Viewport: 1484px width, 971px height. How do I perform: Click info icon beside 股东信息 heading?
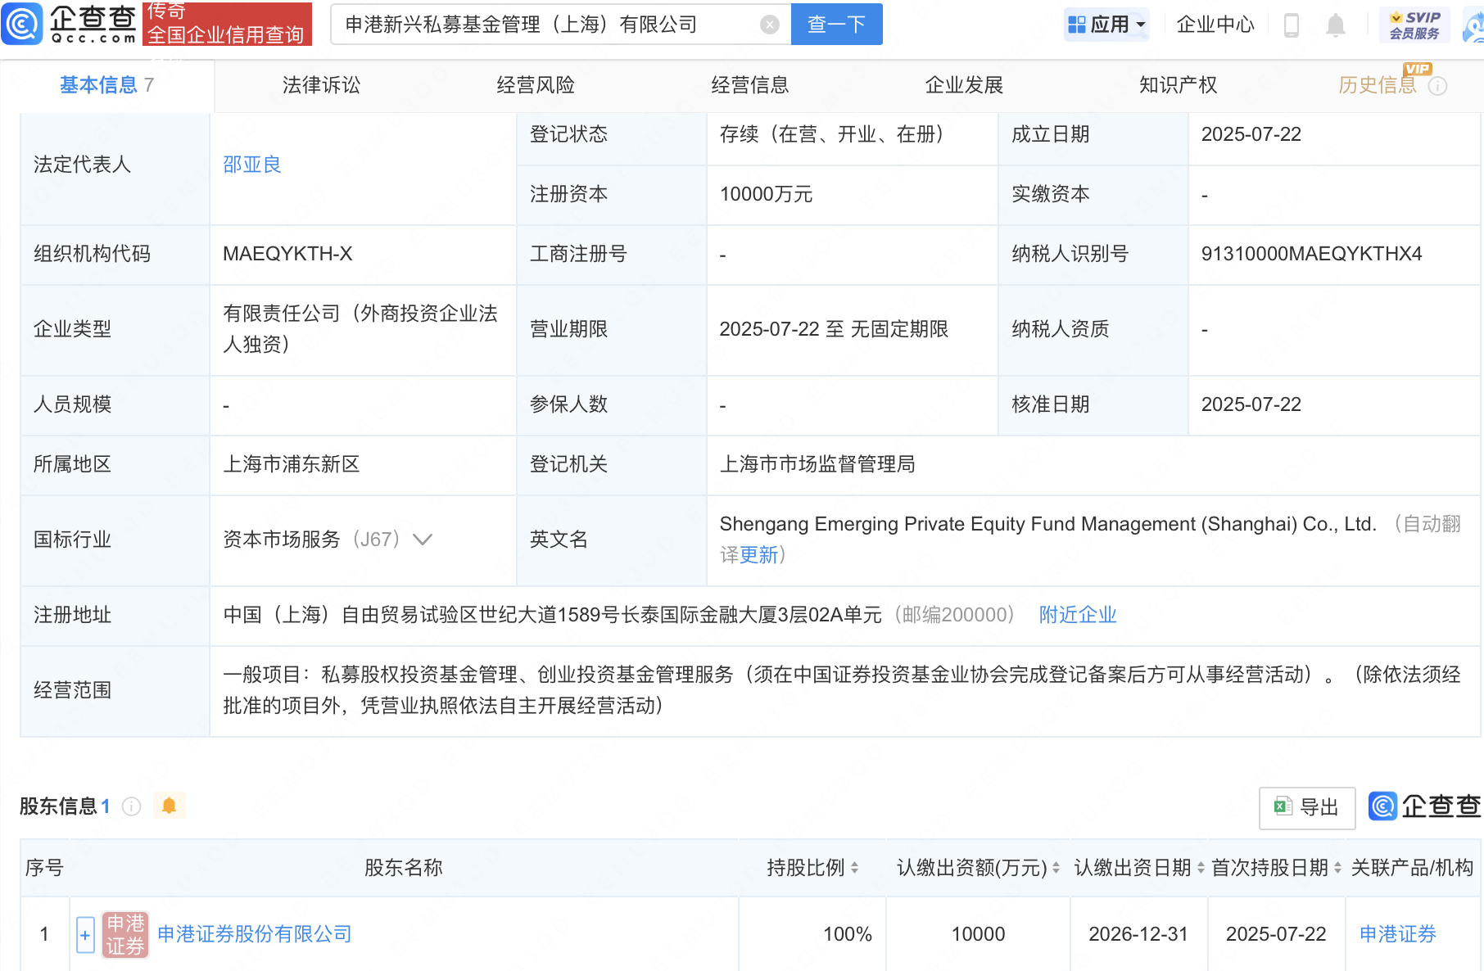click(x=131, y=806)
